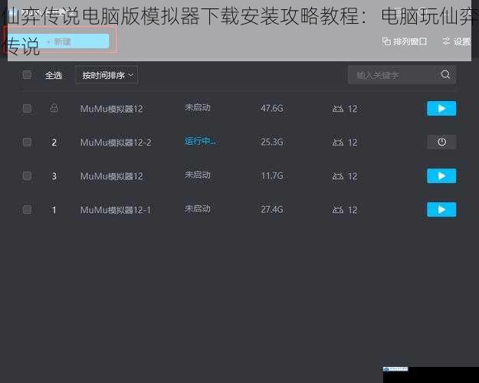479x383 pixels.
Task: Check the box for MuMu模拟器12-1 row
Action: (x=27, y=209)
